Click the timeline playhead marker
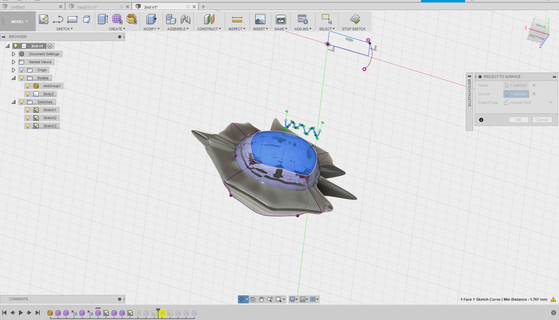 click(x=158, y=309)
